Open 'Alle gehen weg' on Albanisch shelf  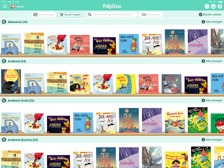point(34,43)
